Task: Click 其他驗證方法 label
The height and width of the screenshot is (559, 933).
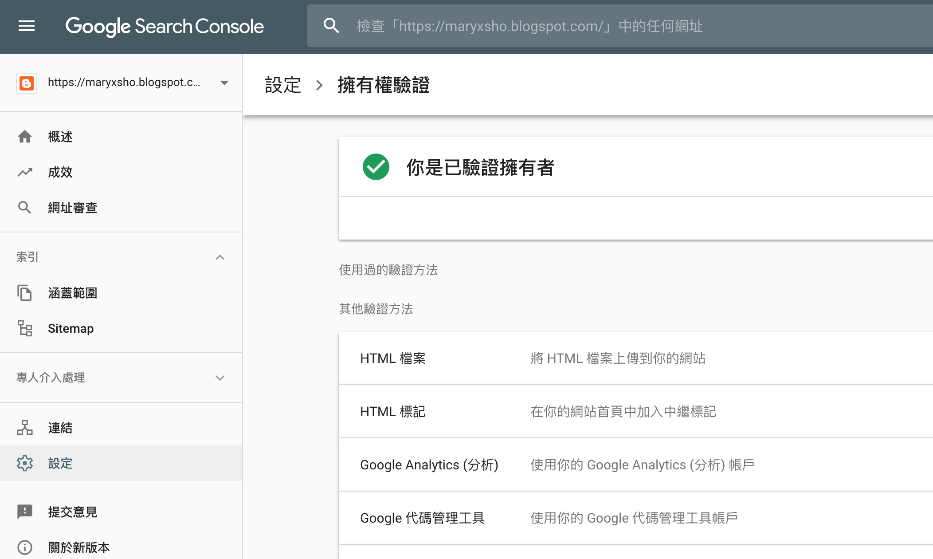Action: pos(376,309)
